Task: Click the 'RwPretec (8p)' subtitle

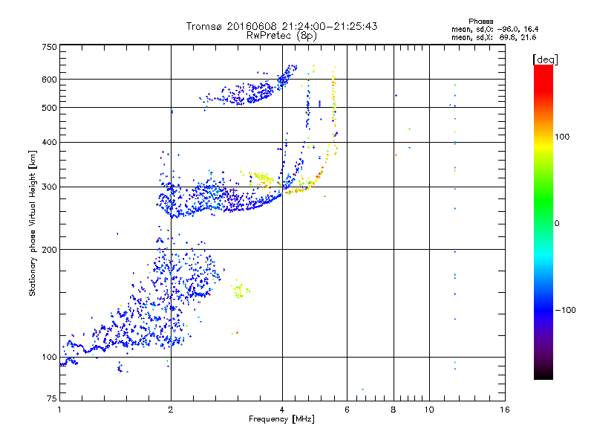Action: tap(281, 36)
